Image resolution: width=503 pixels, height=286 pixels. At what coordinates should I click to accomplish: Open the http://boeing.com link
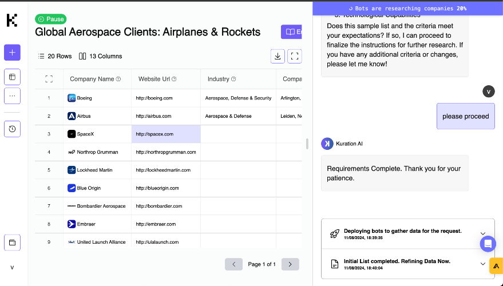point(154,98)
